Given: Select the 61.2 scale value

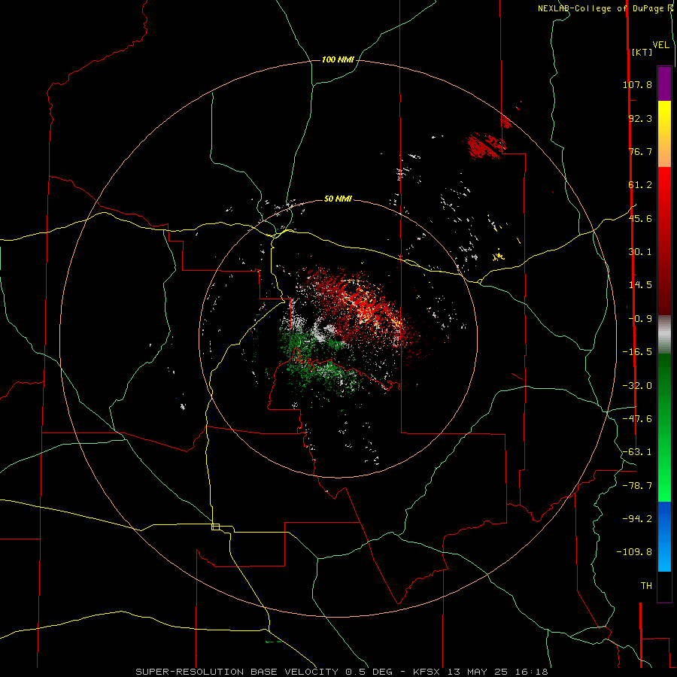Looking at the screenshot, I should pyautogui.click(x=640, y=185).
